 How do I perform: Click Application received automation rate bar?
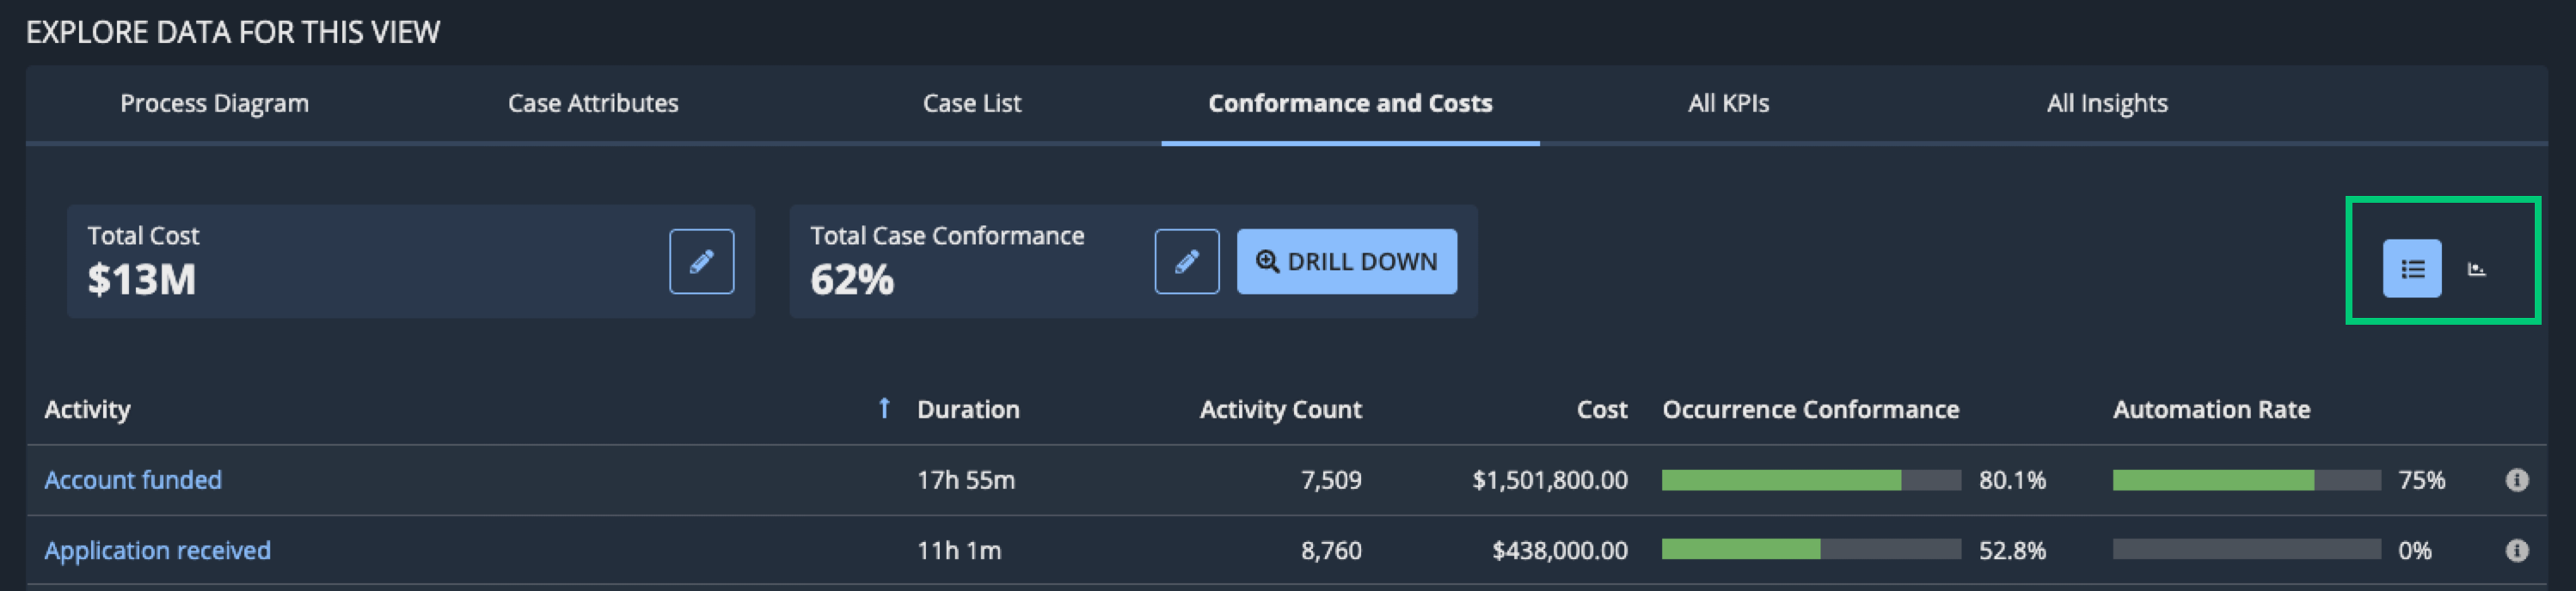tap(2246, 550)
